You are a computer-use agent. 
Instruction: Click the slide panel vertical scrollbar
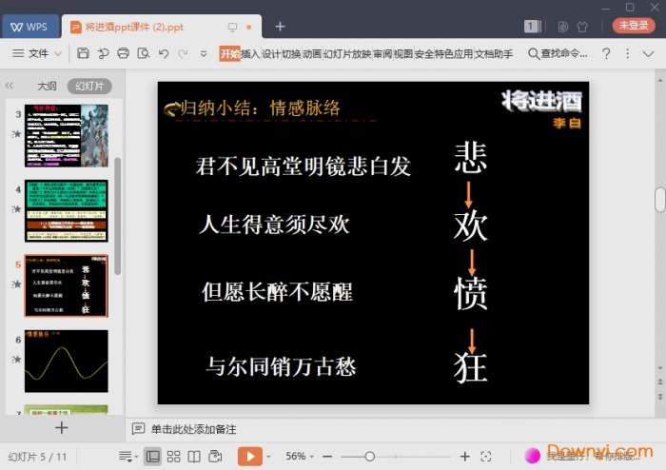[x=118, y=217]
